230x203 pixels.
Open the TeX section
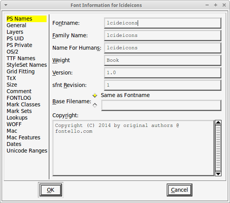click(11, 78)
